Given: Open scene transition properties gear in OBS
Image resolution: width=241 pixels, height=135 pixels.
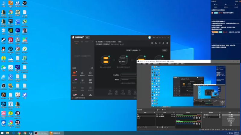Looking at the screenshot, I should coord(220,115).
